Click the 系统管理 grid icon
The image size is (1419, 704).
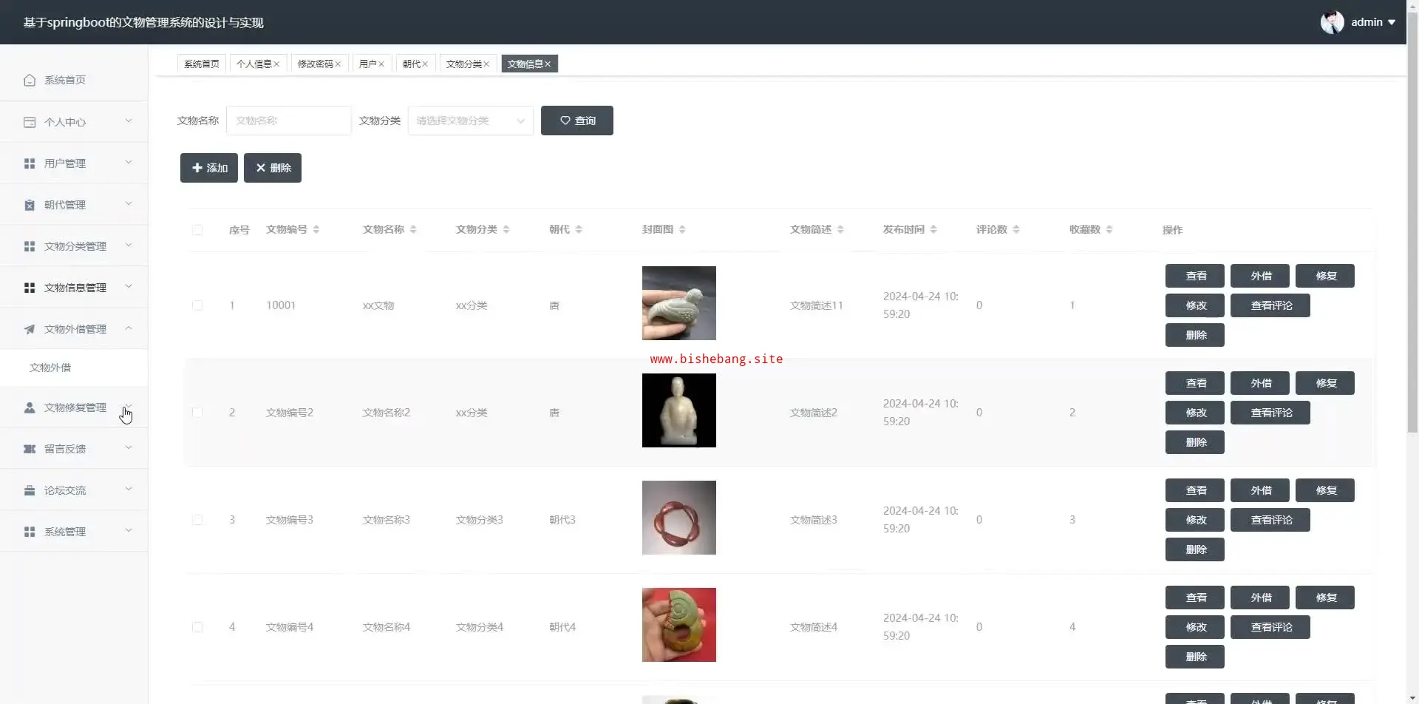[30, 532]
